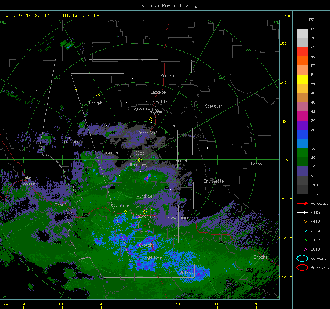Click the Brooks city label
Image resolution: width=330 pixels, height=309 pixels.
(x=261, y=257)
